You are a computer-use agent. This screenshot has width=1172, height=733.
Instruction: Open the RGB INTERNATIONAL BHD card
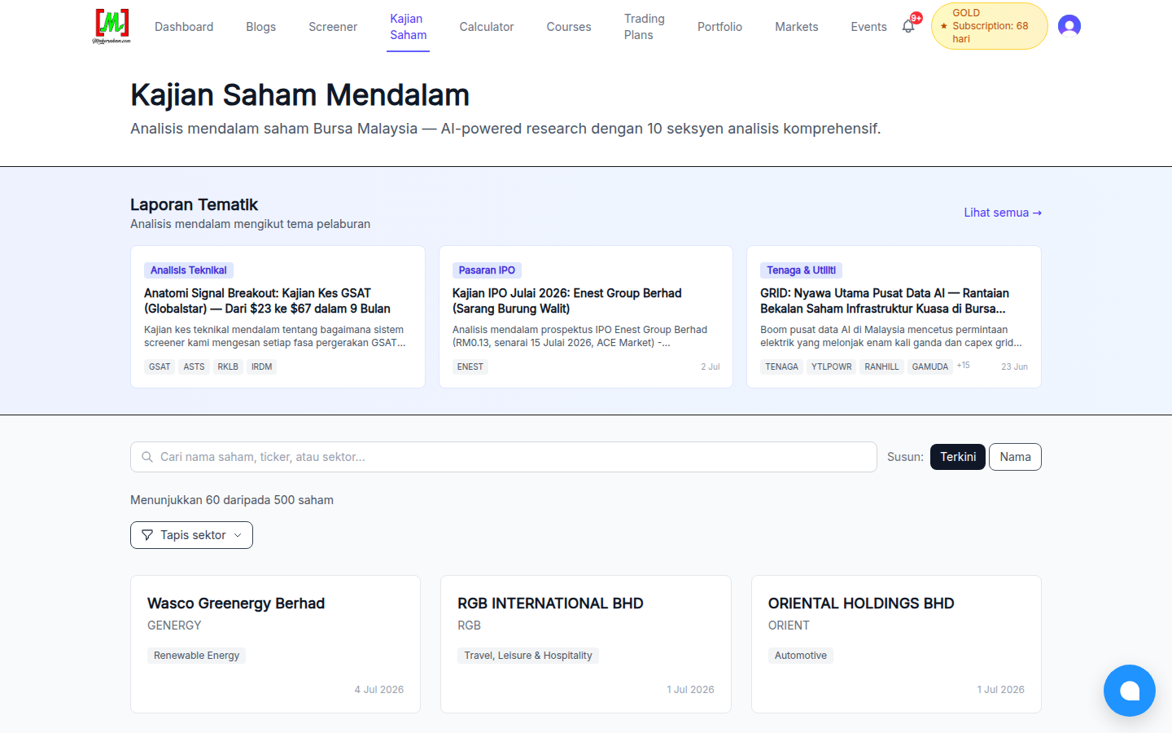(x=586, y=644)
